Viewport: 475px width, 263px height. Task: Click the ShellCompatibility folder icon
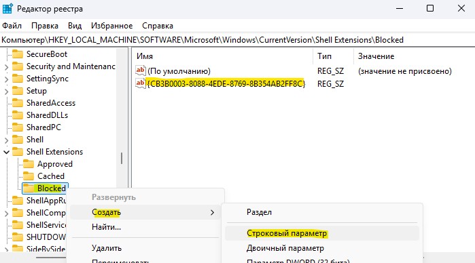[18, 213]
